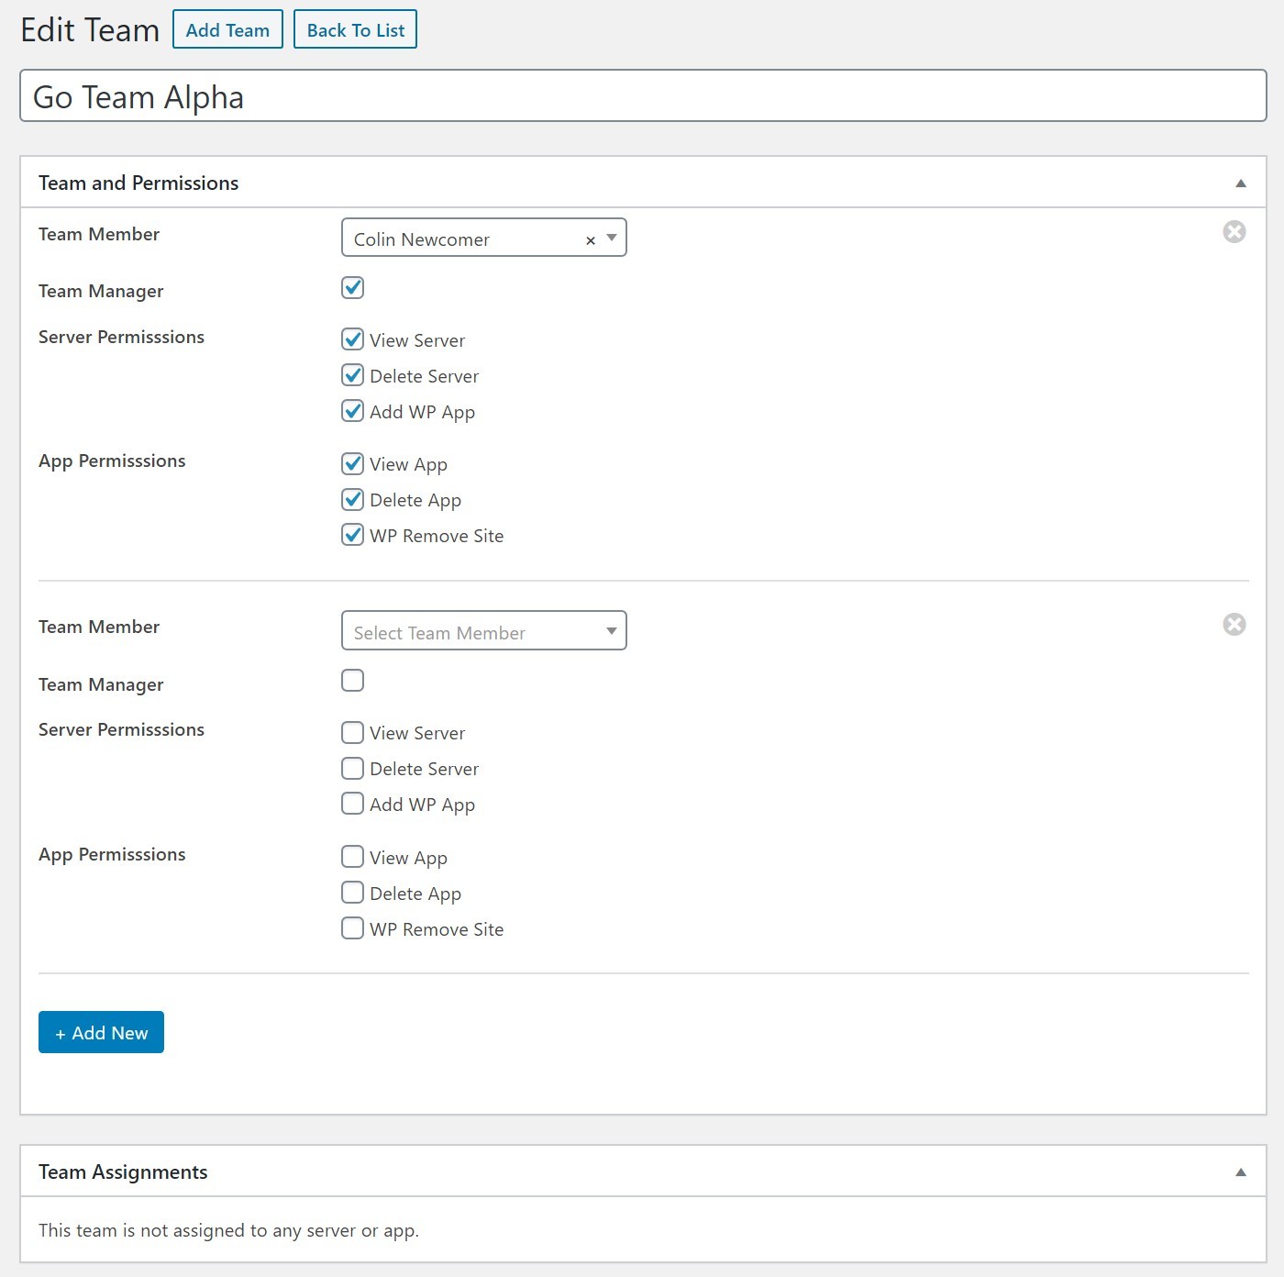The height and width of the screenshot is (1277, 1284).
Task: Click the Edit Team page heading
Action: point(90,30)
